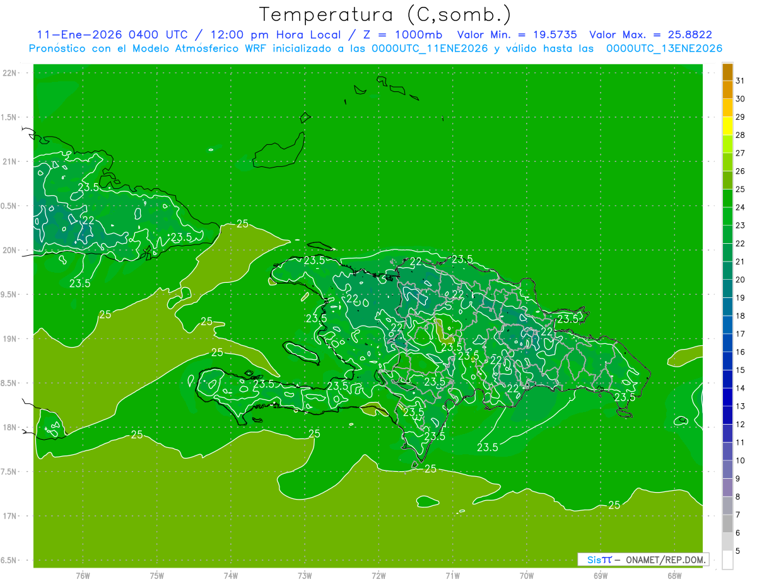The image size is (757, 584).
Task: Click the blue legend swatch between 16 and 17
Action: [x=727, y=343]
